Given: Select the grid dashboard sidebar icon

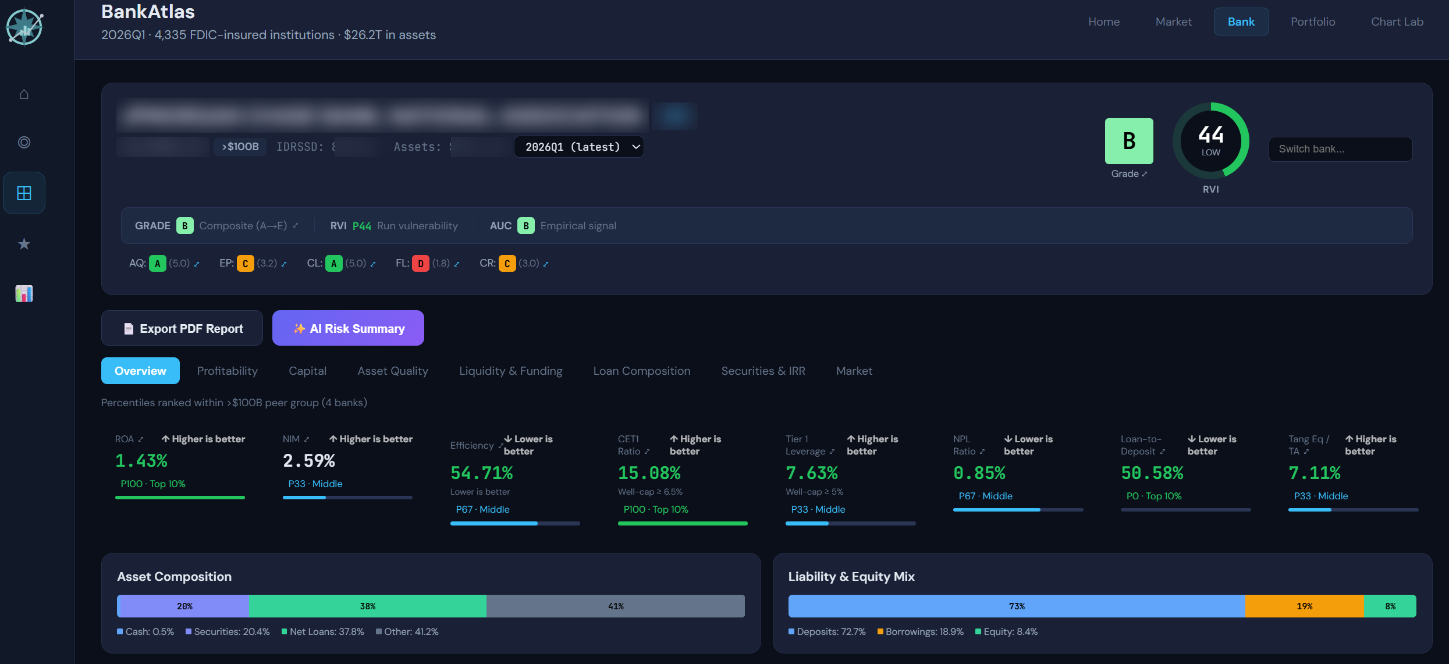Looking at the screenshot, I should click(x=24, y=193).
